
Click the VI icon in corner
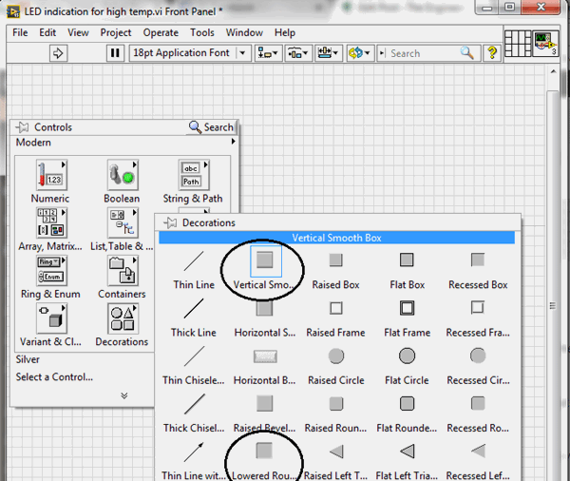coord(545,44)
